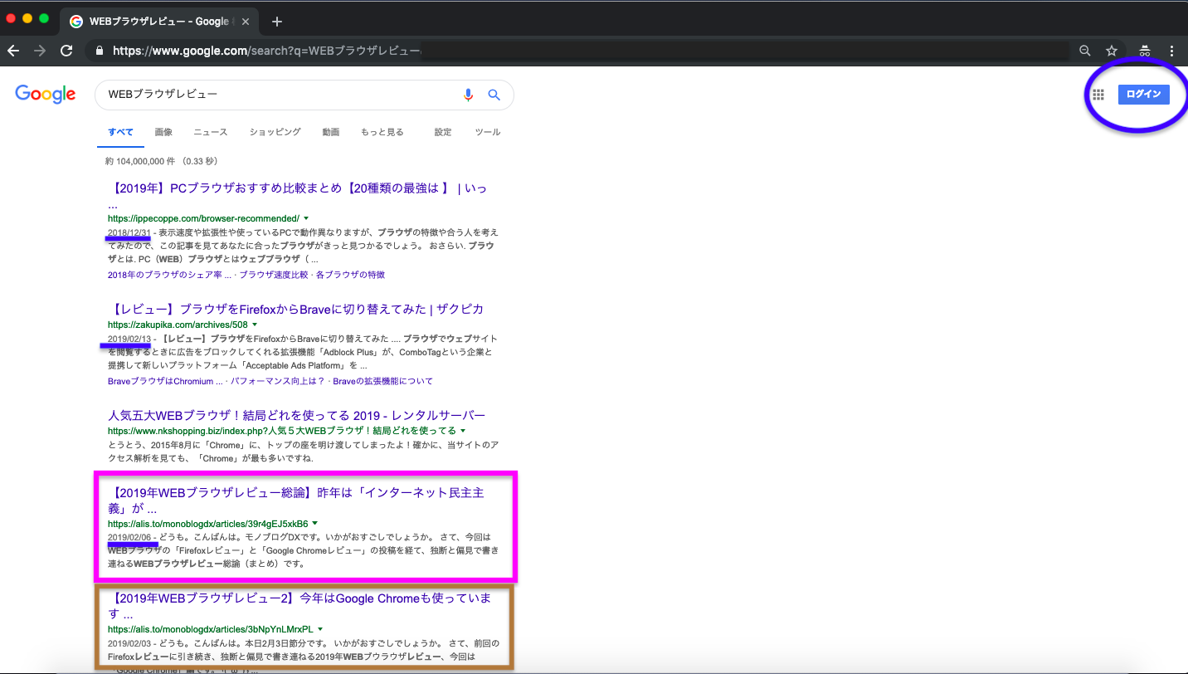Click the blue ログイン button

1143,95
